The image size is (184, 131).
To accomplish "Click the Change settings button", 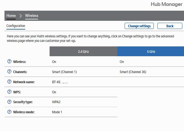I will click(x=139, y=26).
